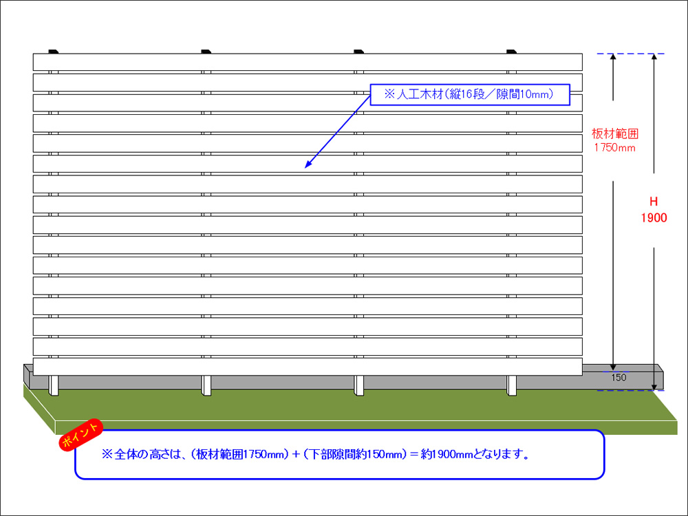Click the sentence about 全体の高さ約1900mm
The image size is (688, 516).
316,455
